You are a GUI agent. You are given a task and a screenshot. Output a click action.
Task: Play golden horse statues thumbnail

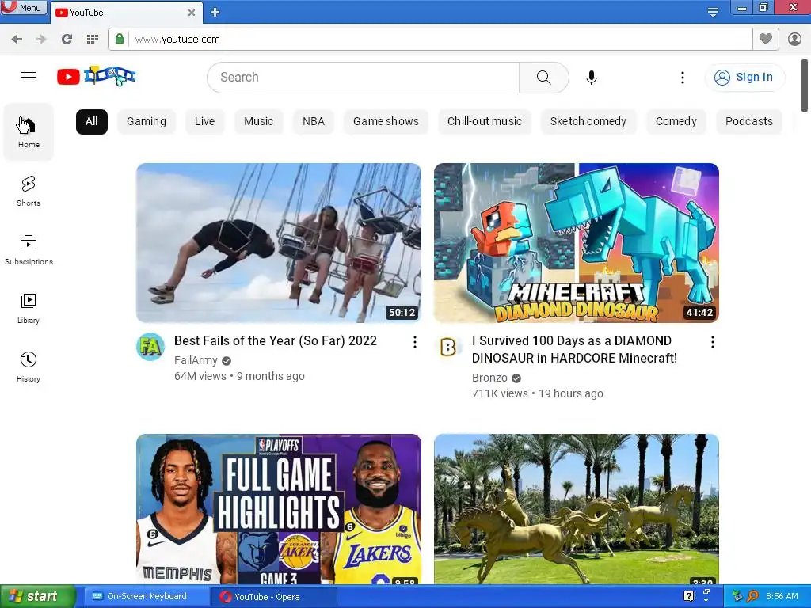577,509
